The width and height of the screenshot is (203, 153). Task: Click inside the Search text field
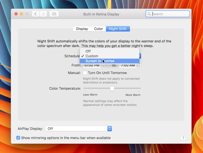tap(168, 14)
